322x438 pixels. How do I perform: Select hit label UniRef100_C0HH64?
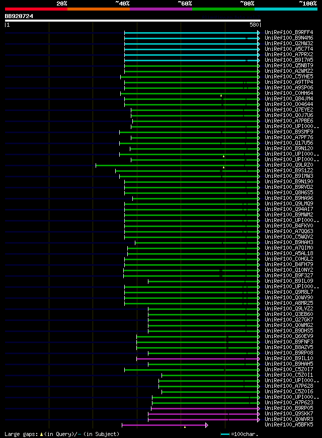(289, 93)
